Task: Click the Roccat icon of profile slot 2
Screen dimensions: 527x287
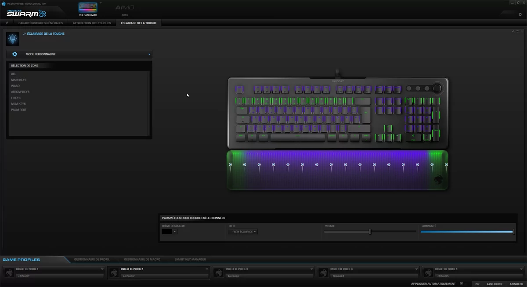Action: [x=114, y=273]
